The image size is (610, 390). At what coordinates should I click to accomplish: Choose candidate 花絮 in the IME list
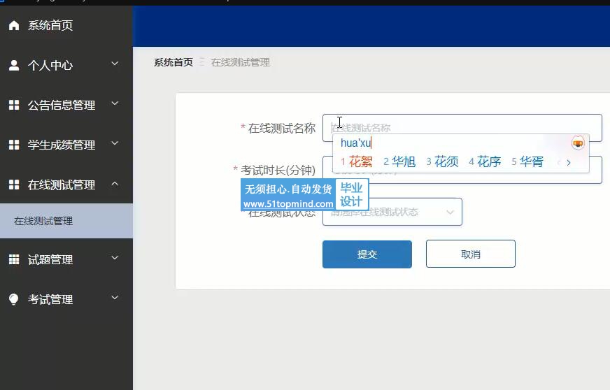tap(360, 162)
